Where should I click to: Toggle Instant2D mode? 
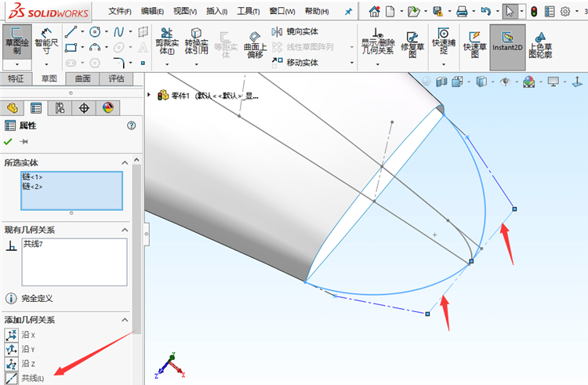coord(507,47)
